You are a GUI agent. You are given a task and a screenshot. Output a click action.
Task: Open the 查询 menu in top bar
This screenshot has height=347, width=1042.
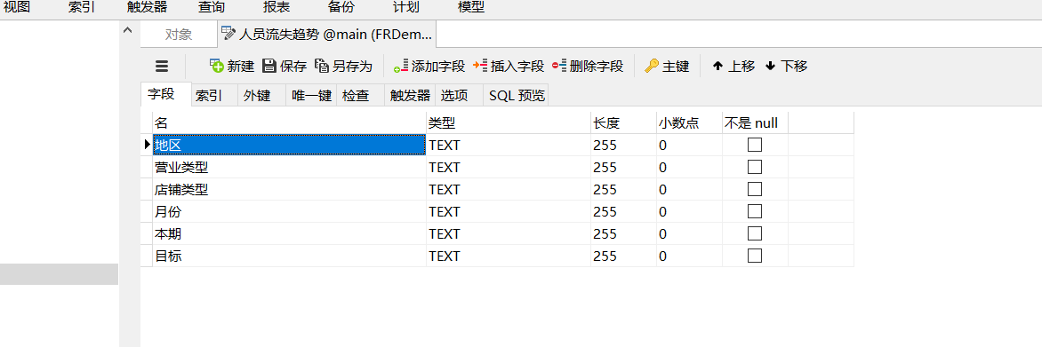[x=212, y=8]
